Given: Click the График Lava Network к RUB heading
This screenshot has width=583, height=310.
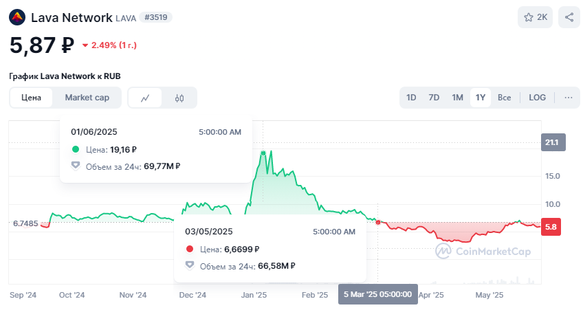Looking at the screenshot, I should (x=65, y=76).
